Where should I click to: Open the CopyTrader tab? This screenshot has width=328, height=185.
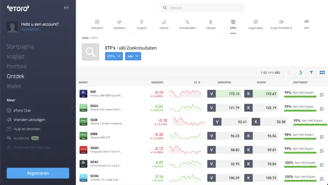pyautogui.click(x=256, y=24)
